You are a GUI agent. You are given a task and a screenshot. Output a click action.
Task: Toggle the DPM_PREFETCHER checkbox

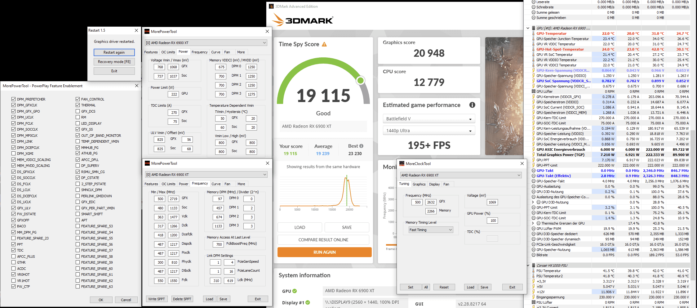pyautogui.click(x=13, y=99)
